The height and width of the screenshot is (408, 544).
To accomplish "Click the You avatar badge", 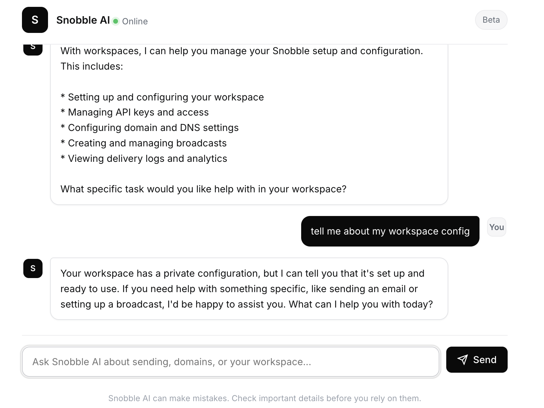I will [497, 227].
